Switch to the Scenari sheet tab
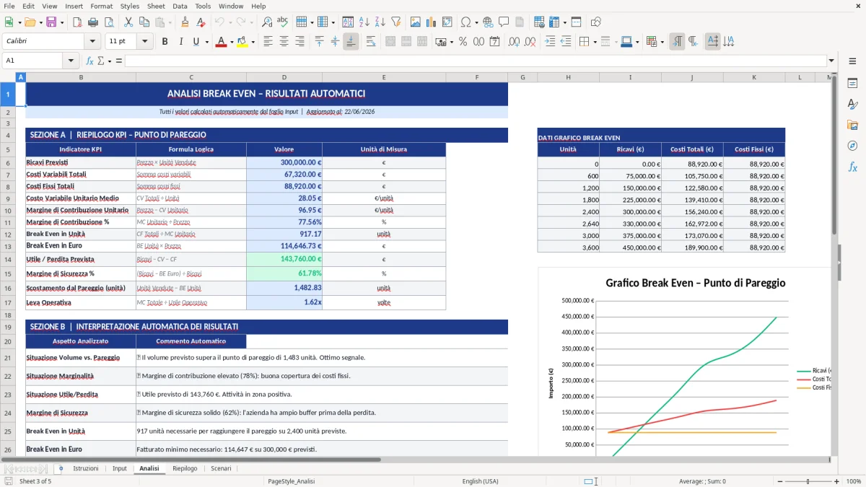 [221, 468]
